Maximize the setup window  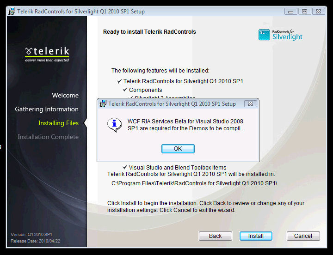tap(304, 12)
